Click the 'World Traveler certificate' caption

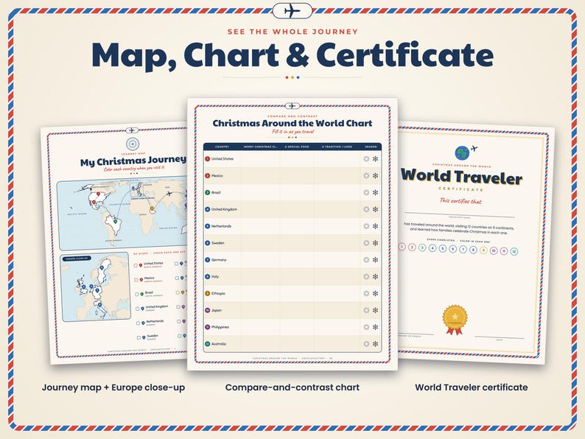(x=472, y=387)
